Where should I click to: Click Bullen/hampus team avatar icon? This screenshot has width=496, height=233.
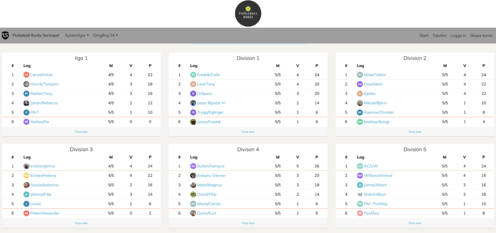[x=193, y=166]
